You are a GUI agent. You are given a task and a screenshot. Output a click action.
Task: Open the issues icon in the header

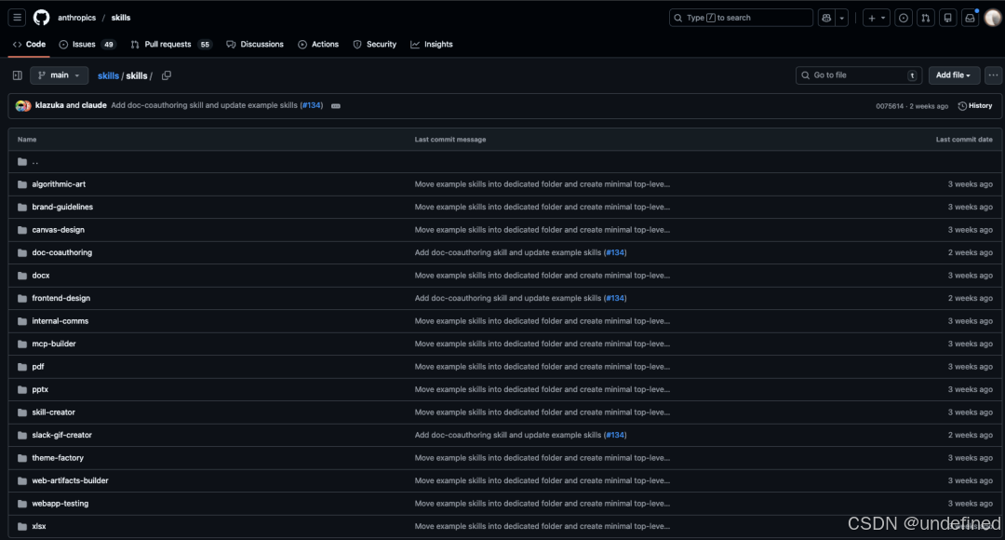click(903, 18)
